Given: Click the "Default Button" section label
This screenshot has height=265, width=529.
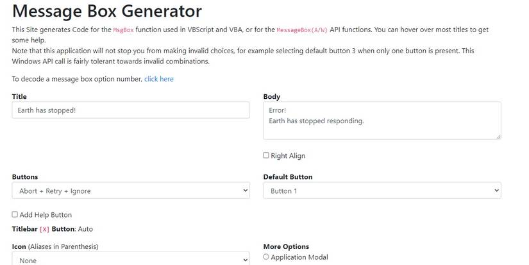Looking at the screenshot, I should pos(288,177).
